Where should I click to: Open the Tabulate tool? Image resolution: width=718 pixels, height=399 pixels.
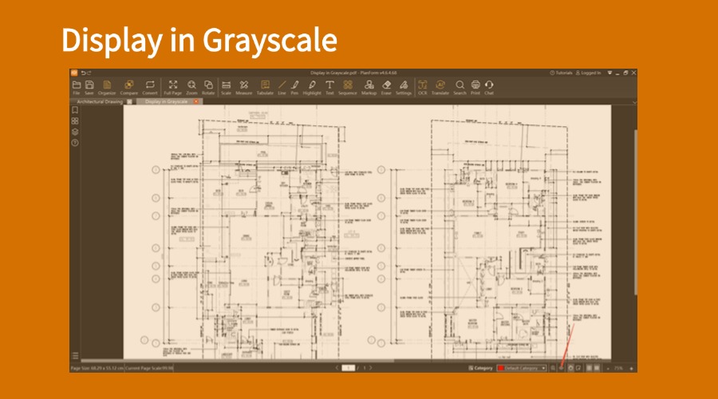(x=265, y=87)
